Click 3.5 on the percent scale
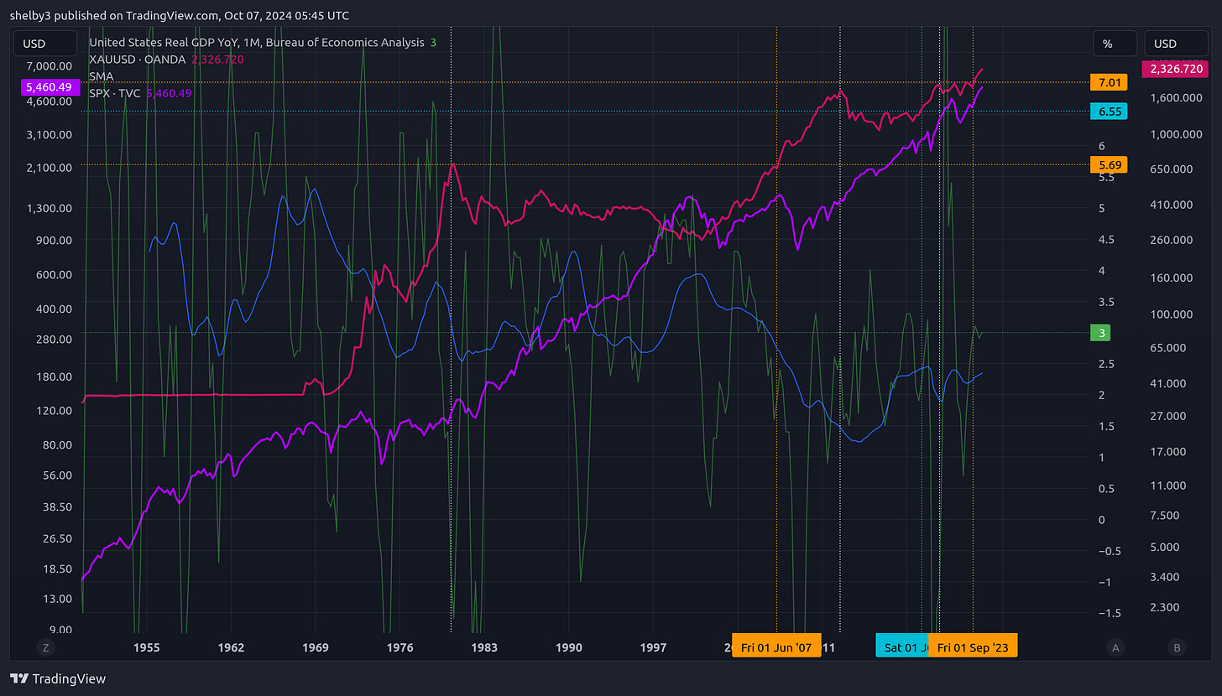 click(x=1106, y=302)
